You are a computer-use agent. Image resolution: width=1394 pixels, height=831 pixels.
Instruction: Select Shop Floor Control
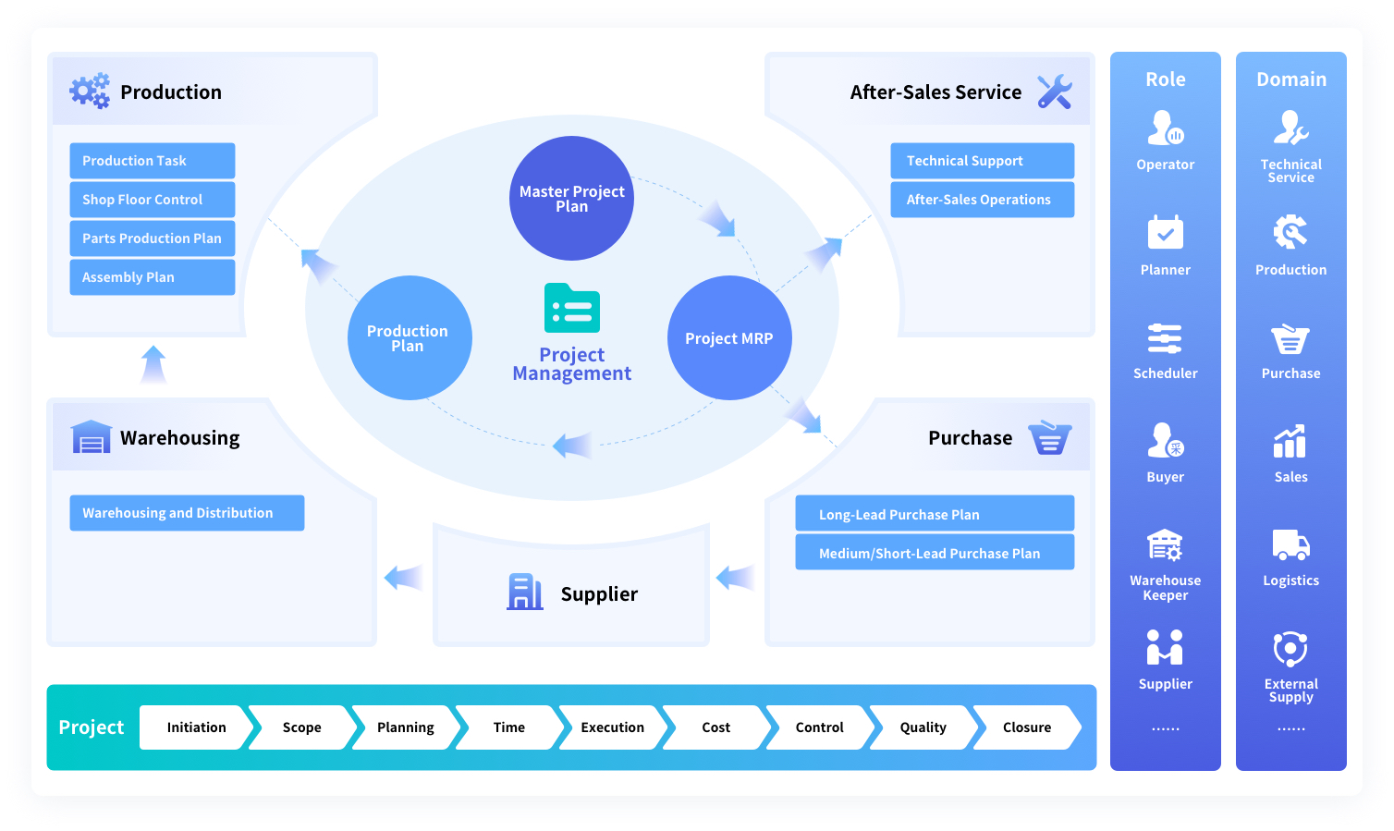coord(153,200)
